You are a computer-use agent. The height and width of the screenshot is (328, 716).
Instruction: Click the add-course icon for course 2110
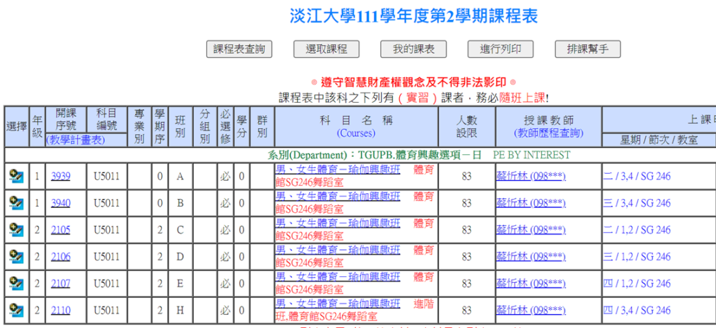point(17,311)
